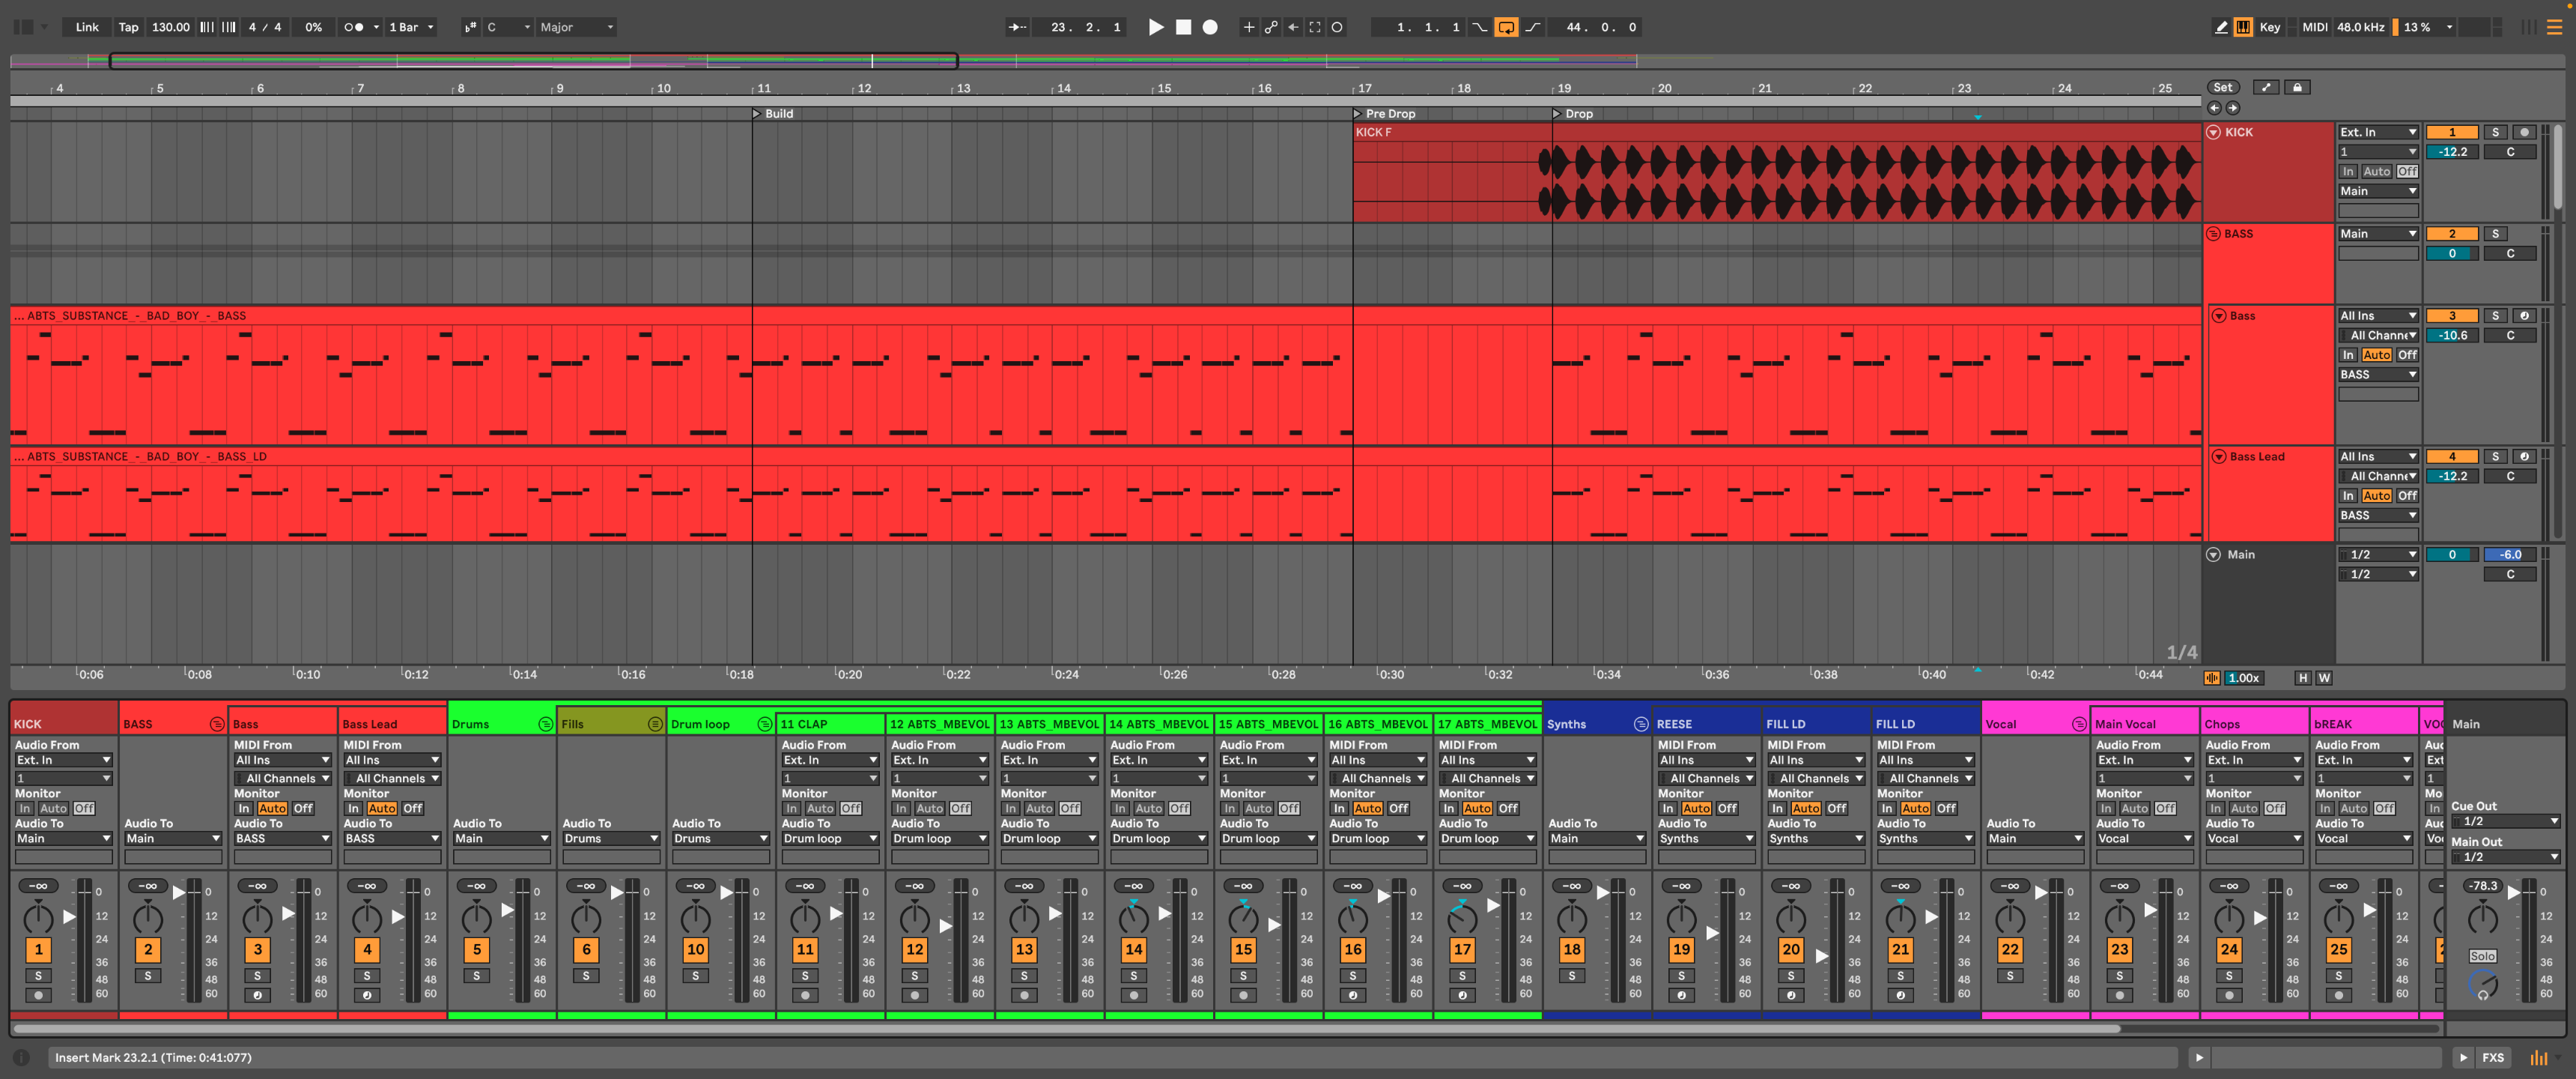This screenshot has height=1079, width=2576.
Task: Toggle the Follow playback arrow icon
Action: pyautogui.click(x=1018, y=27)
